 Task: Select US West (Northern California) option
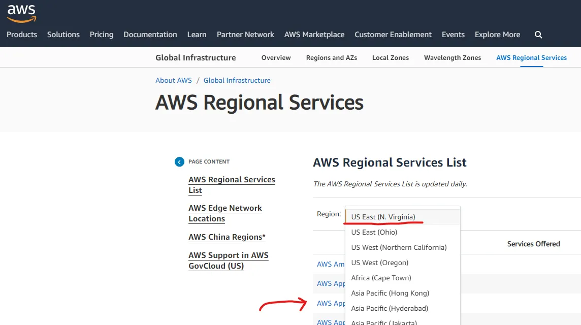403,247
